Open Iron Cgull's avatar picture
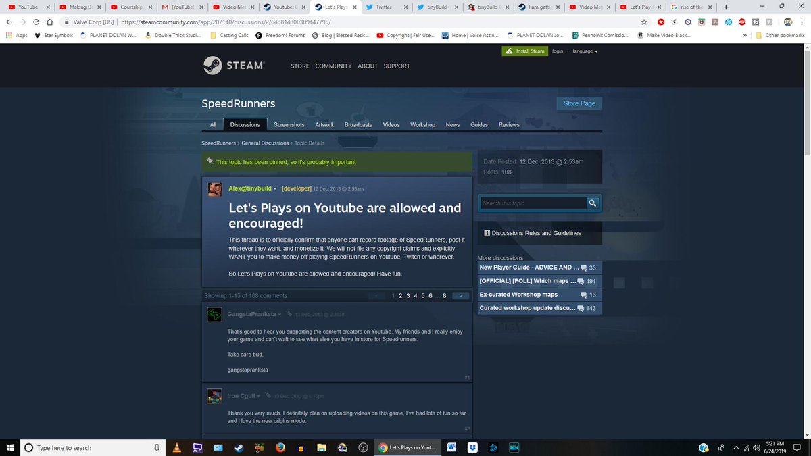 pyautogui.click(x=215, y=395)
